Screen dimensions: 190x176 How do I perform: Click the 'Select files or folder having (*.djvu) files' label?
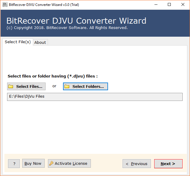tap(53, 76)
